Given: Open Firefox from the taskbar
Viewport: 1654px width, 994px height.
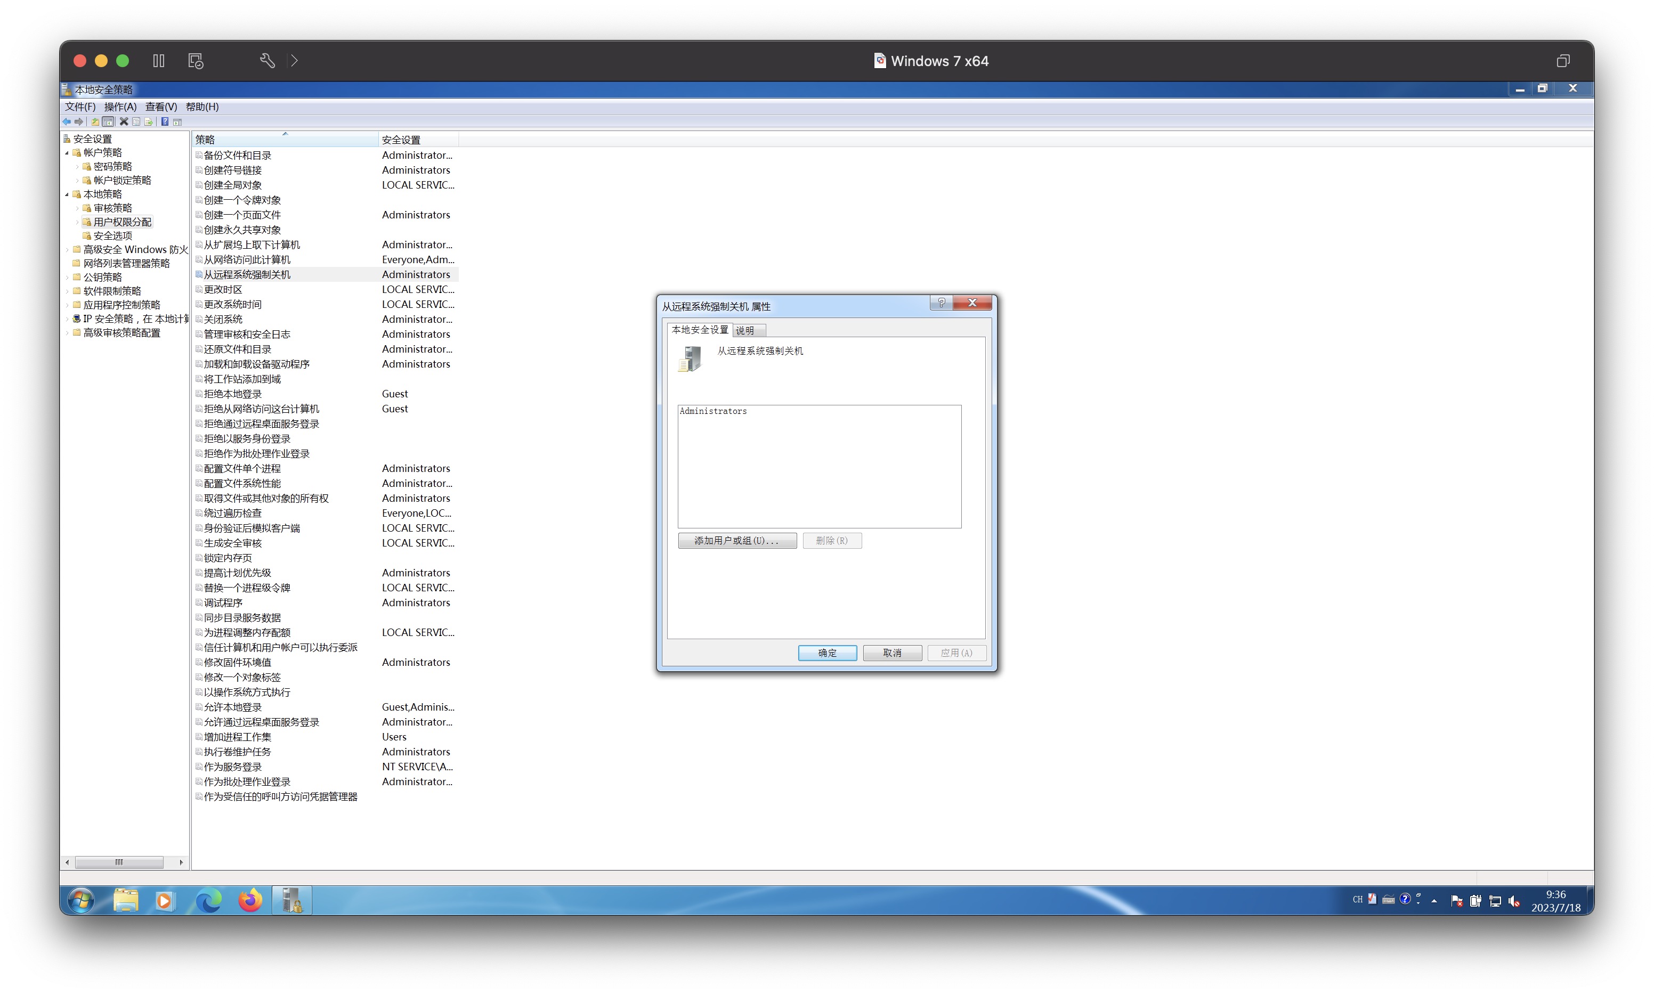Looking at the screenshot, I should point(250,901).
